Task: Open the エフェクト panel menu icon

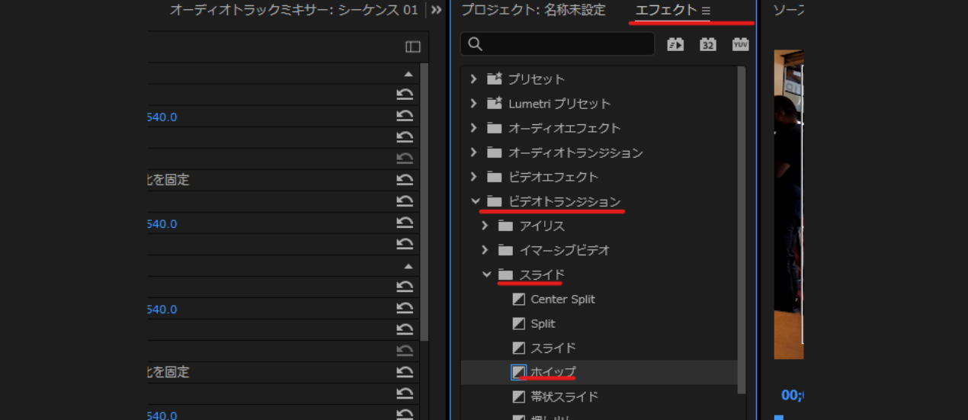Action: pos(706,11)
